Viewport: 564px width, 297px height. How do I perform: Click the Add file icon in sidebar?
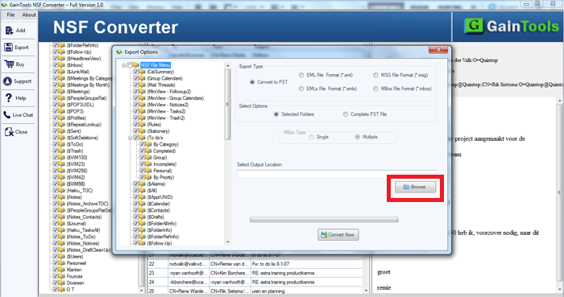[9, 31]
